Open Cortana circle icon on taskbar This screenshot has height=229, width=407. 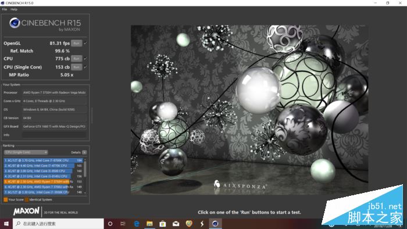pyautogui.click(x=110, y=224)
